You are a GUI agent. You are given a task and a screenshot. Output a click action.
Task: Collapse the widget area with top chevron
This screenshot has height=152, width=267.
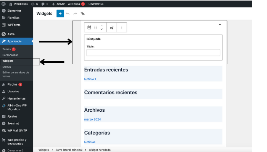pyautogui.click(x=220, y=25)
